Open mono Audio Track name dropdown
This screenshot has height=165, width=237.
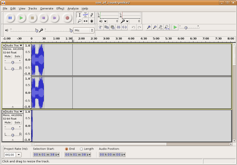point(14,112)
